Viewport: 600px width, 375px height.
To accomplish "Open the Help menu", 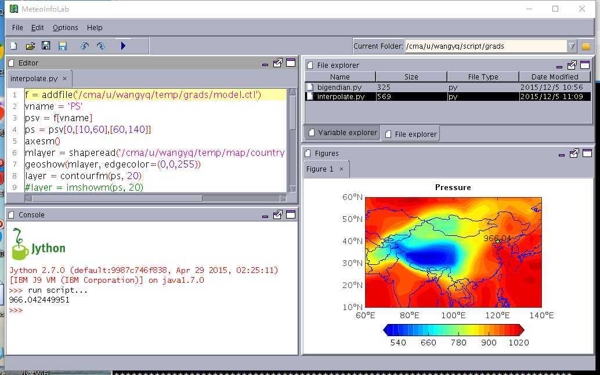I will coord(95,27).
